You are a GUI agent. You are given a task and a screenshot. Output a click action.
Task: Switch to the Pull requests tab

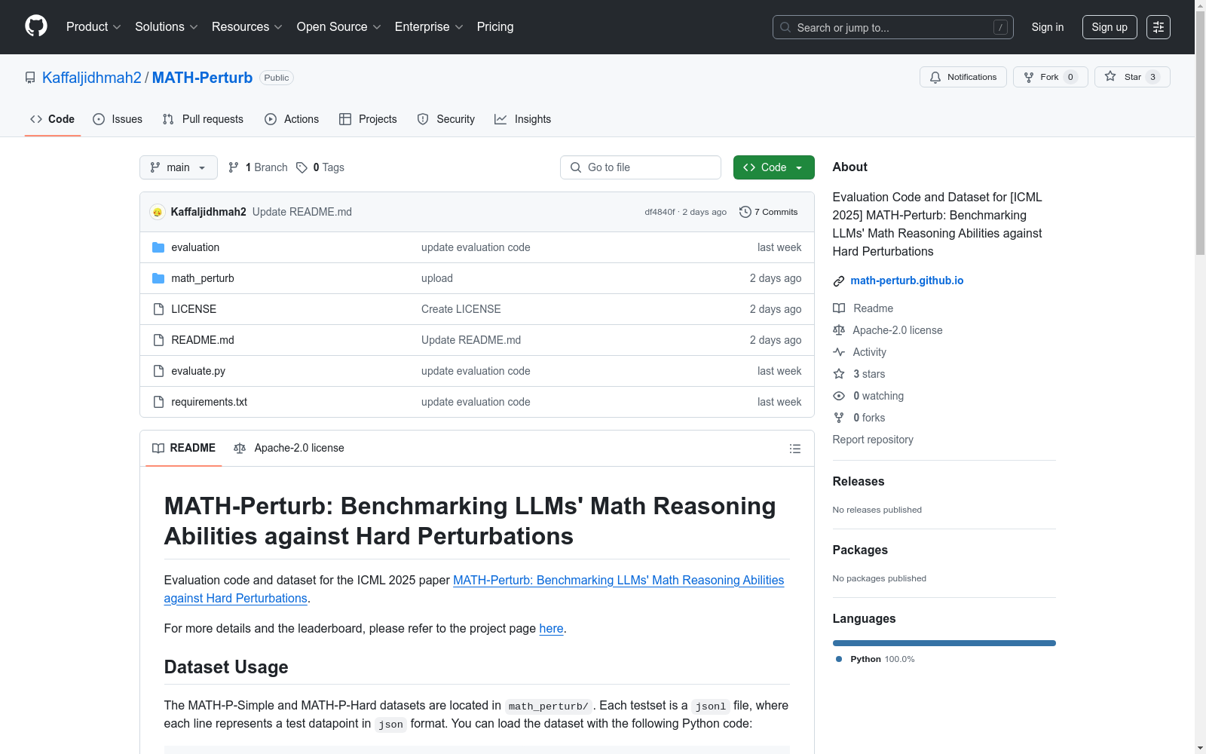coord(203,119)
